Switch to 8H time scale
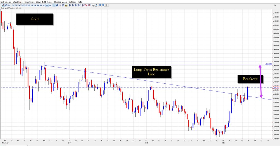 coord(41,5)
